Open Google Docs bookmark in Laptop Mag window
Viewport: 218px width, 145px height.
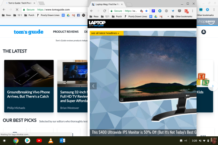[x=151, y=17]
